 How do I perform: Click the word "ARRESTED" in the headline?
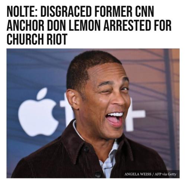[126, 25]
